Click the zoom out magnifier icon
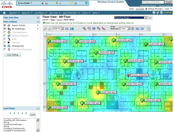Screen dimensions: 174x132 (x=50, y=29)
